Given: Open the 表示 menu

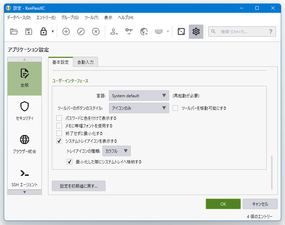Looking at the screenshot, I should pos(108,18).
